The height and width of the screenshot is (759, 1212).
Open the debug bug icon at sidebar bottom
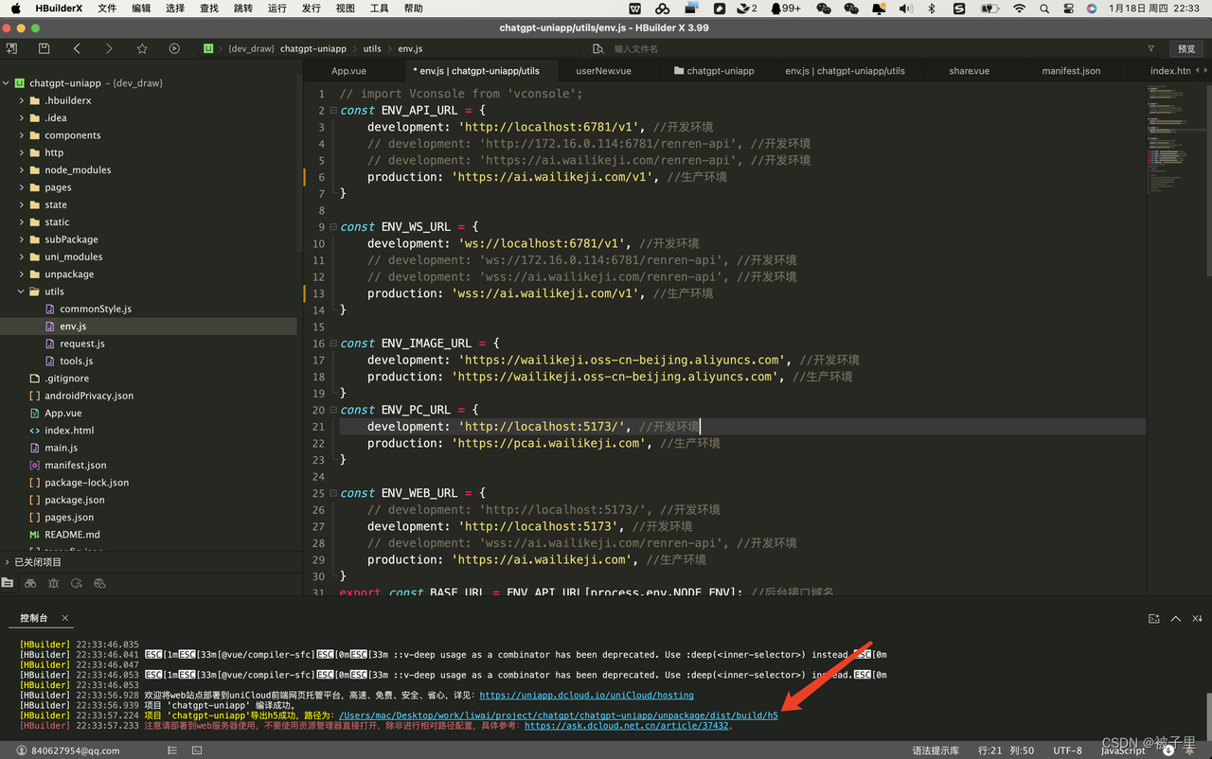point(53,584)
